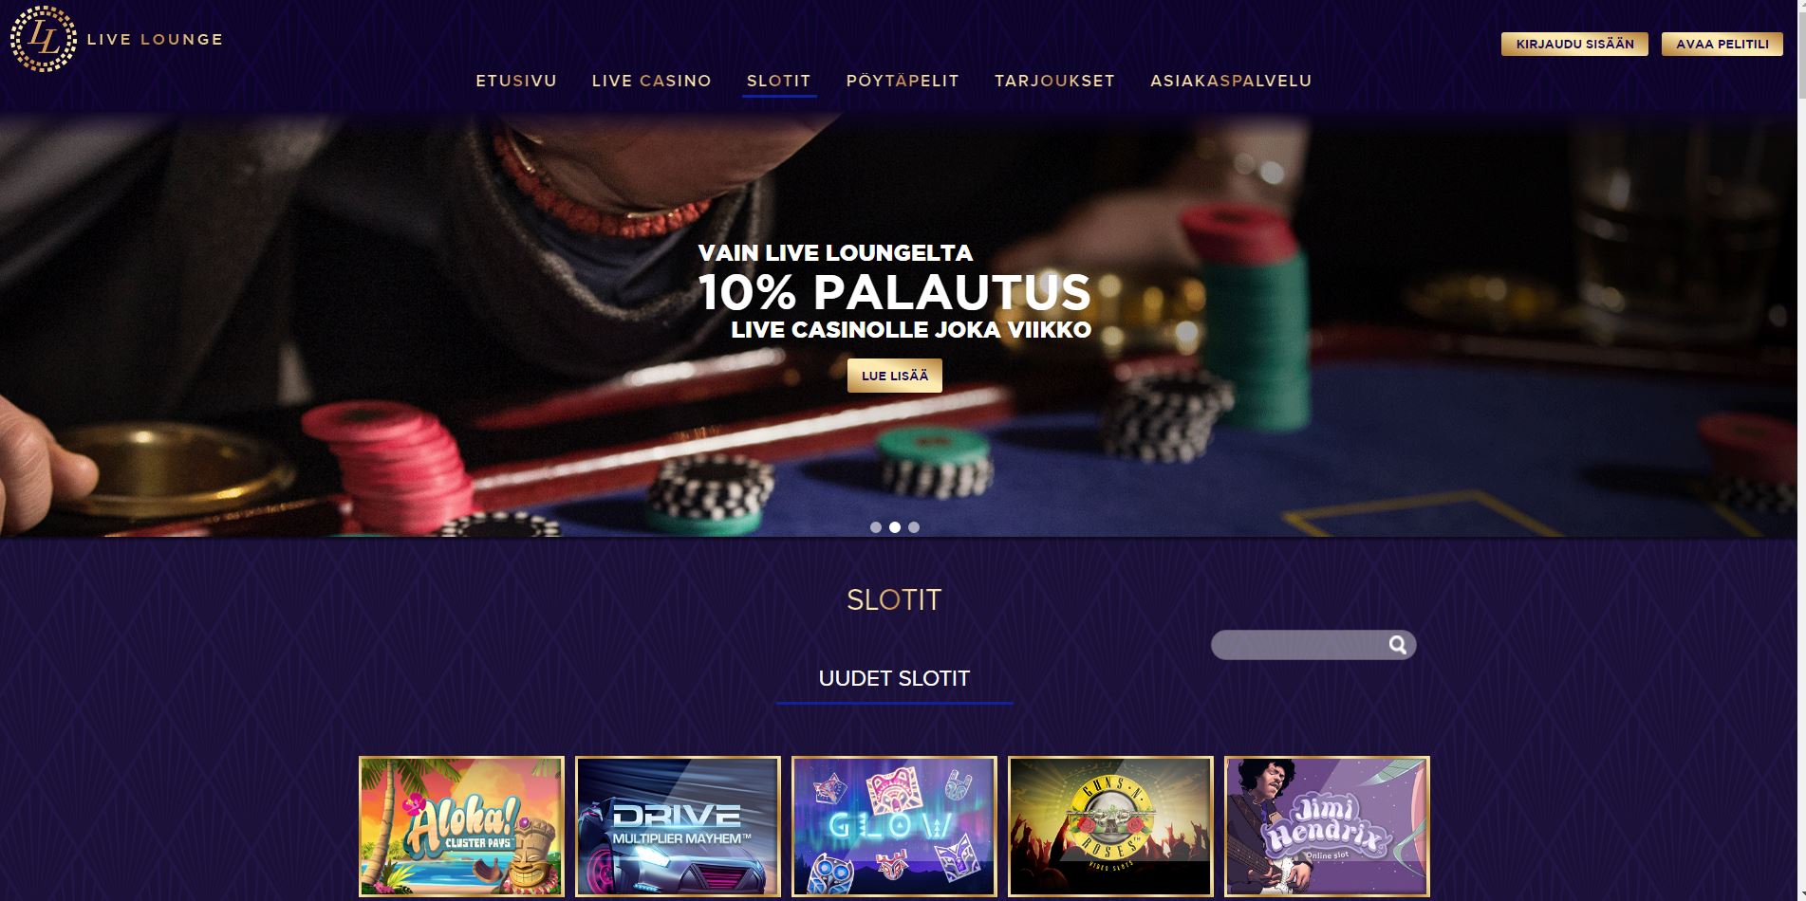Viewport: 1806px width, 901px height.
Task: Click the magnifying glass search icon
Action: pyautogui.click(x=1397, y=645)
